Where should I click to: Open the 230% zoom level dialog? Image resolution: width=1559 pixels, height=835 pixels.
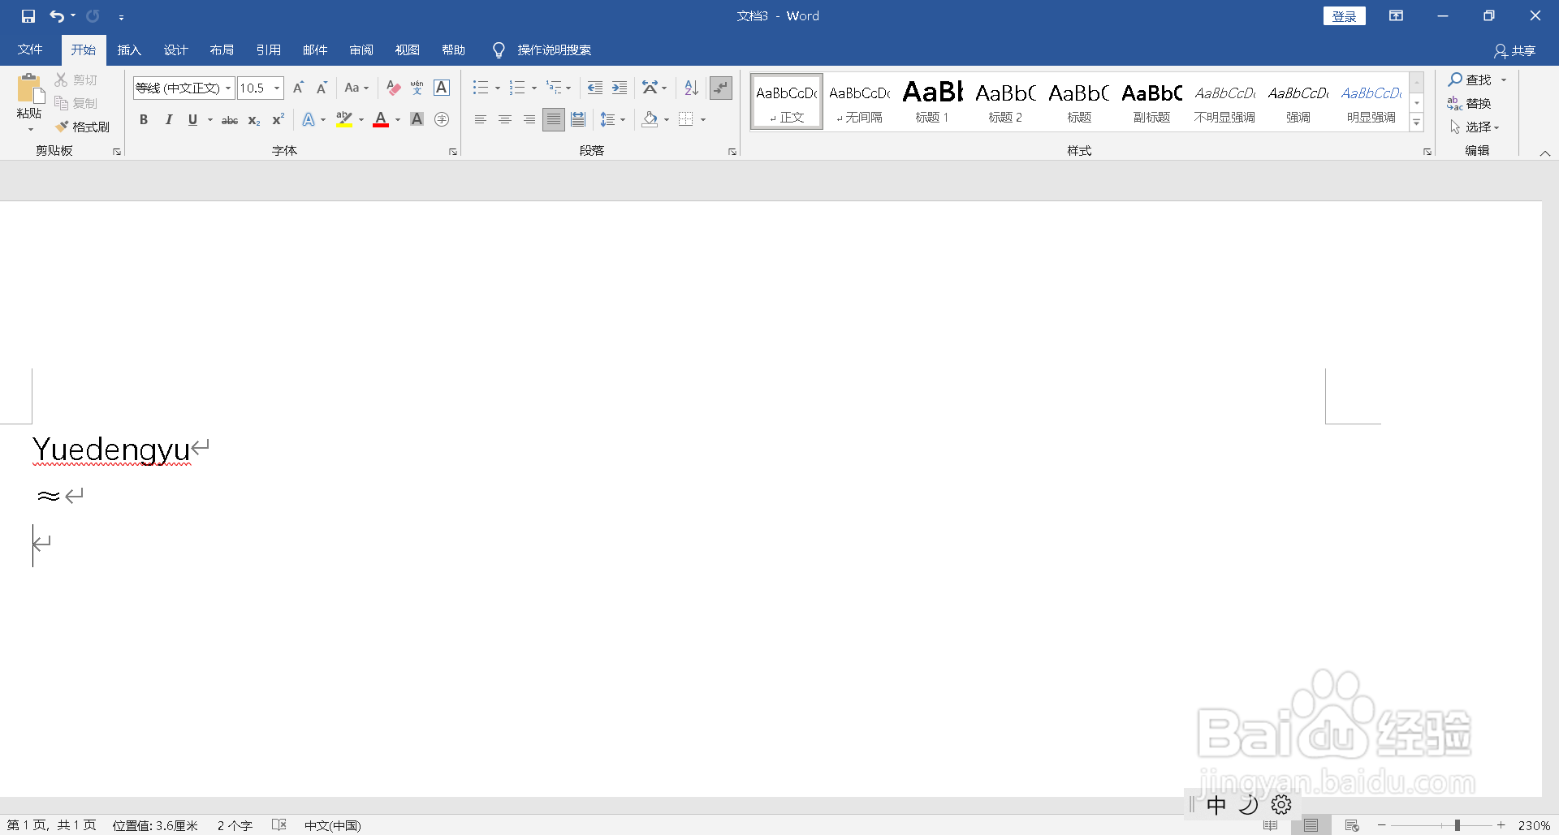pos(1534,825)
